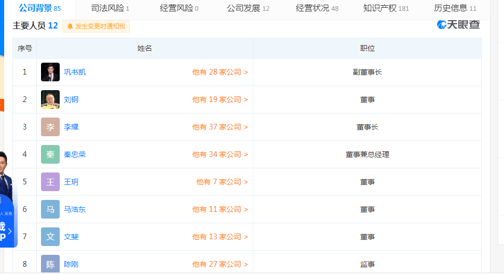504x274 pixels.
Task: Expand 他有 7 家公司 for 王玥
Action: point(222,182)
